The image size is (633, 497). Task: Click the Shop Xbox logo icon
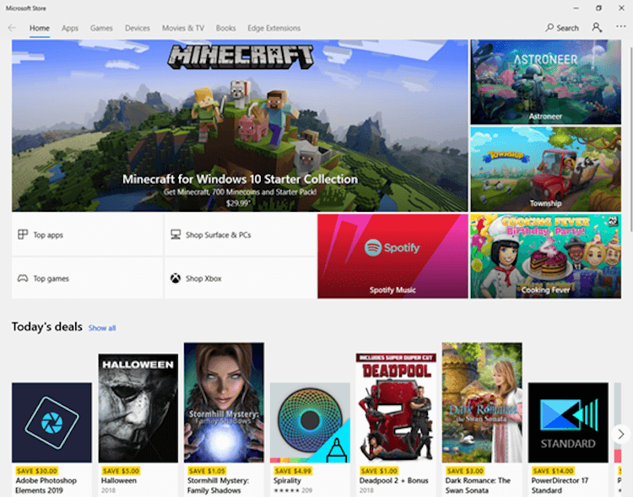click(x=176, y=278)
